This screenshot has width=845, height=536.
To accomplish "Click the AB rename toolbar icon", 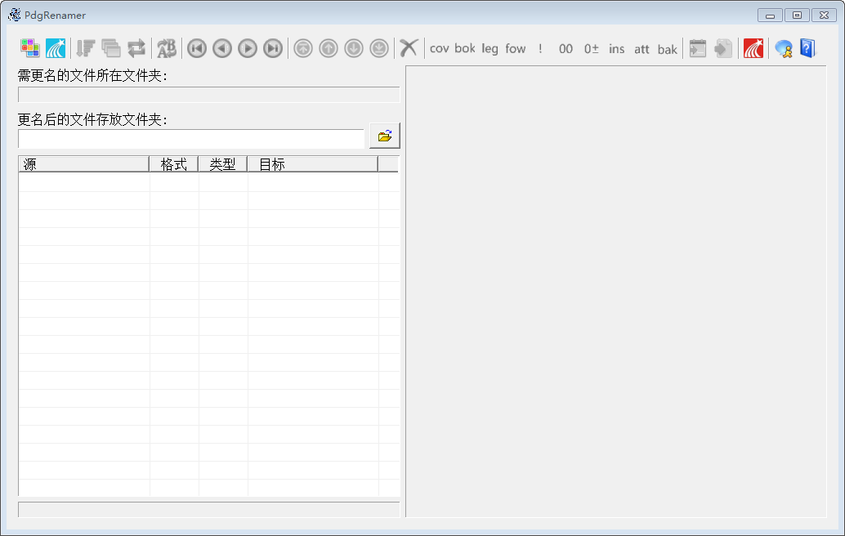I will point(167,48).
